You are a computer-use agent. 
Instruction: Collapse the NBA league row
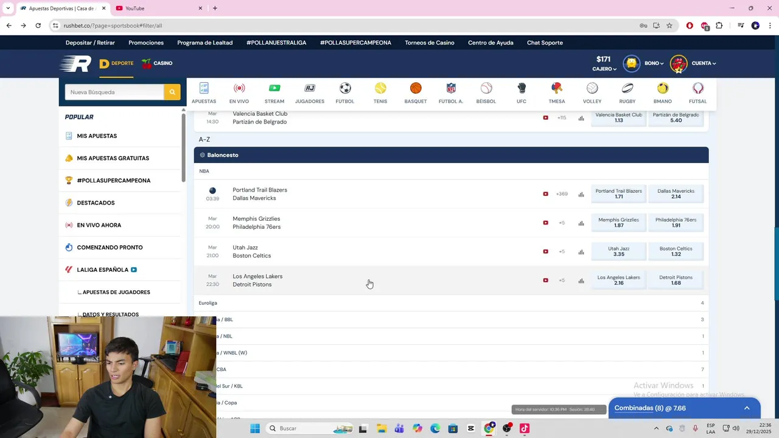[x=451, y=171]
